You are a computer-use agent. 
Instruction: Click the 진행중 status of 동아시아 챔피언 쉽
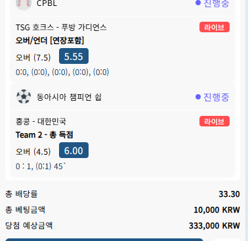(x=212, y=97)
